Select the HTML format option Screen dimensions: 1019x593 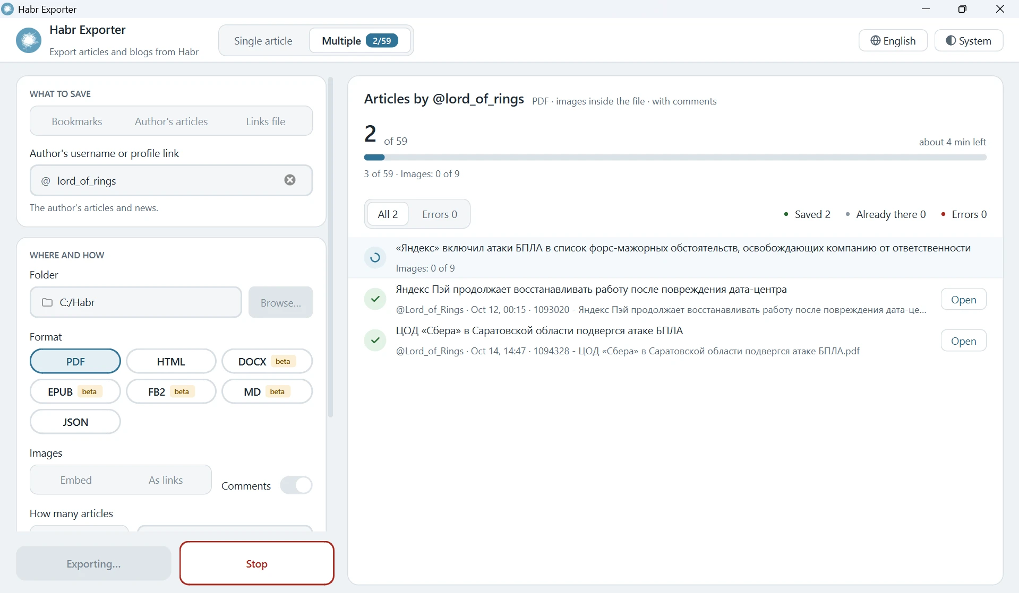[171, 361]
